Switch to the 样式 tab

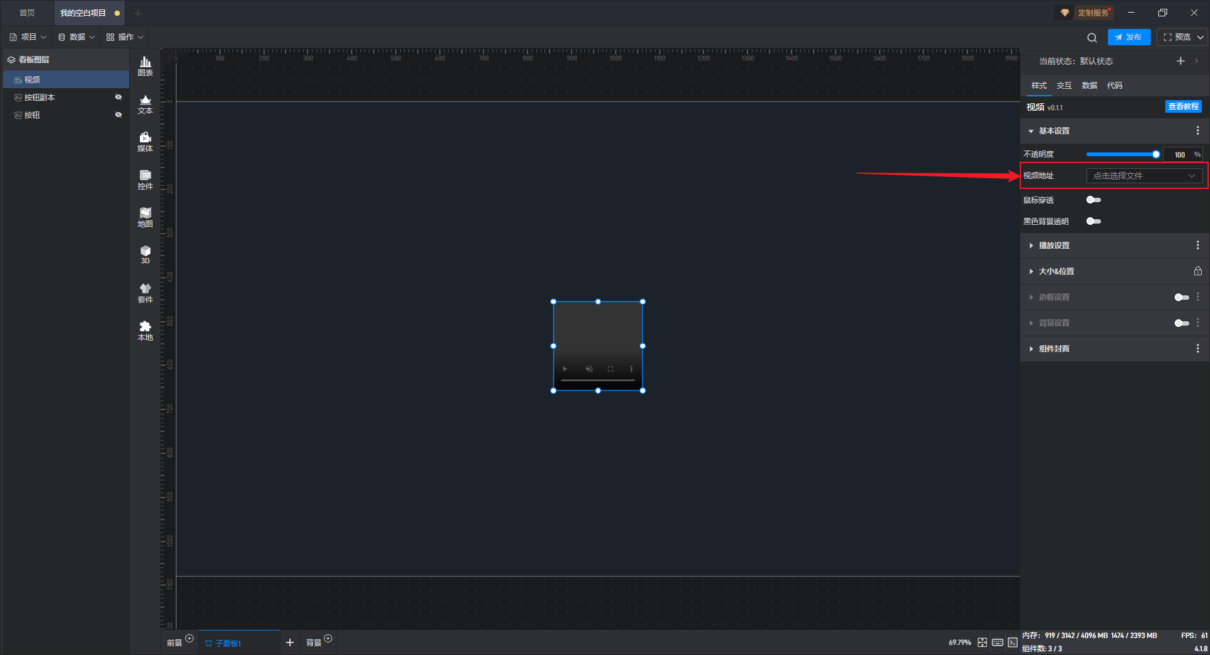coord(1039,86)
